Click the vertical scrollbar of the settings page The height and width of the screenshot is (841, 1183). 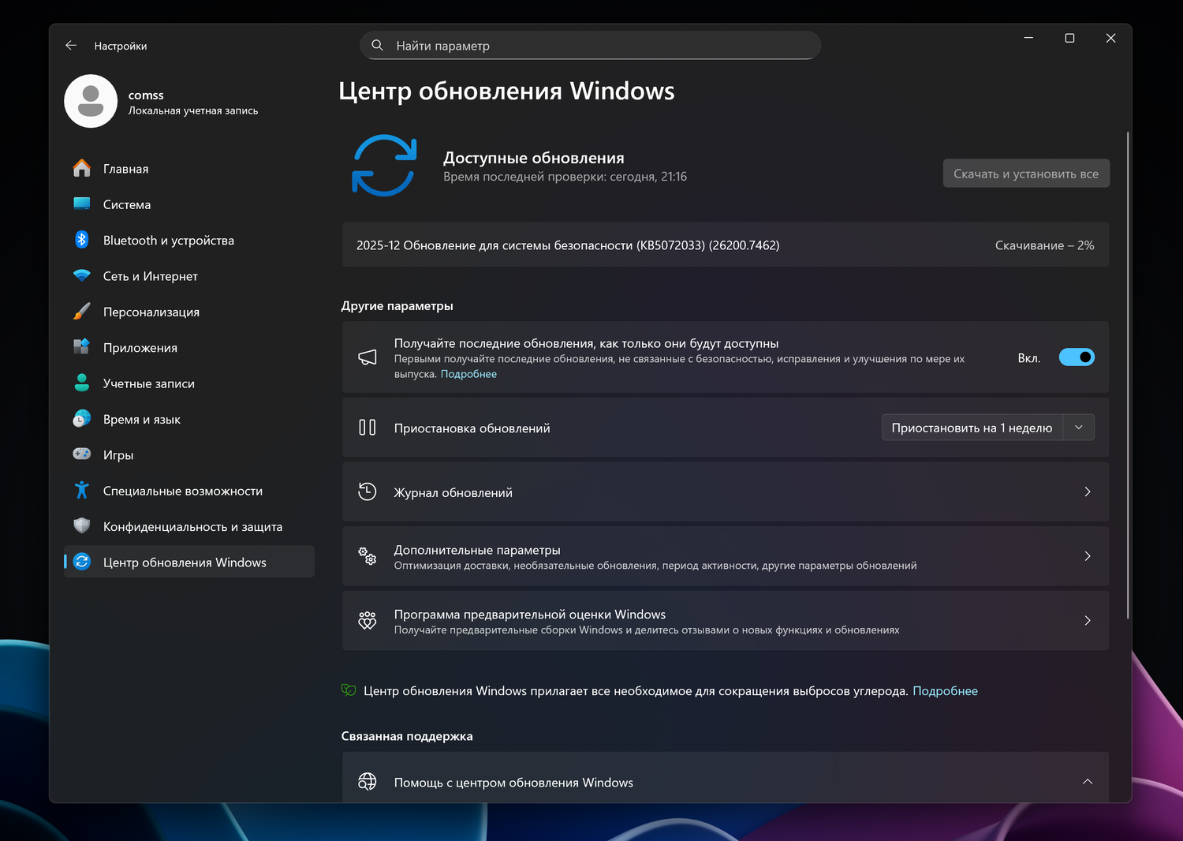tap(1128, 375)
